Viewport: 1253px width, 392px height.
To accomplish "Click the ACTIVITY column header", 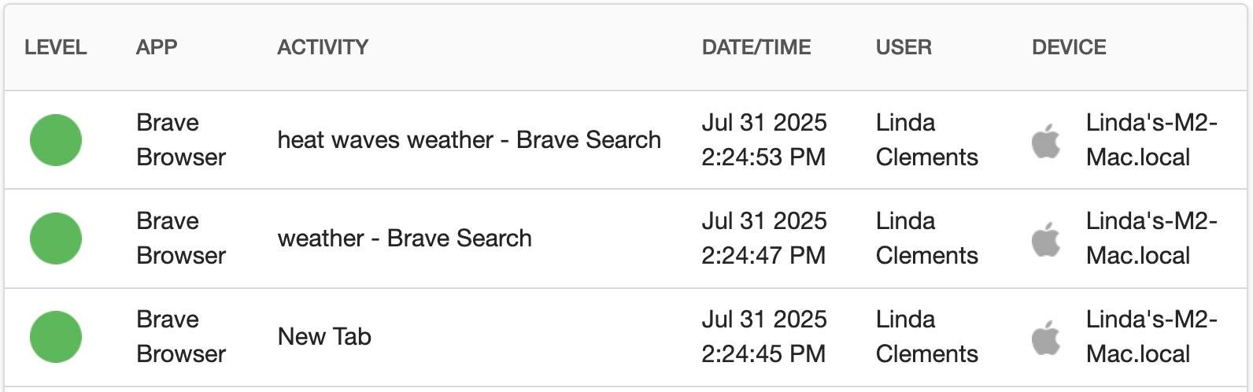I will 323,47.
